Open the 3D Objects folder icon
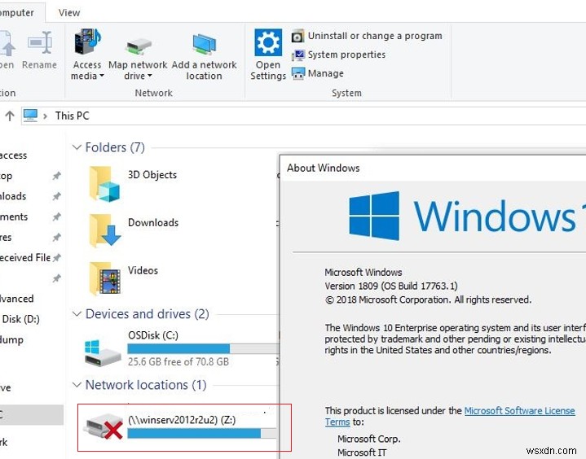This screenshot has width=586, height=459. pos(104,184)
